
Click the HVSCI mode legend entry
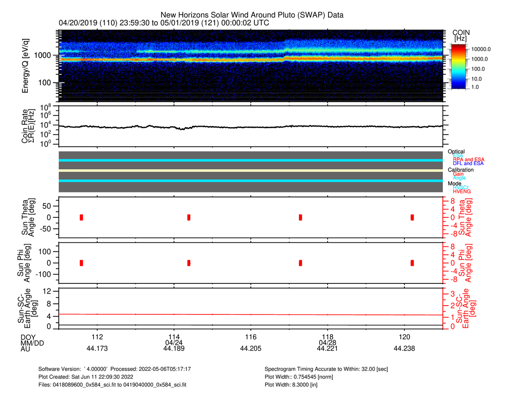(462, 187)
